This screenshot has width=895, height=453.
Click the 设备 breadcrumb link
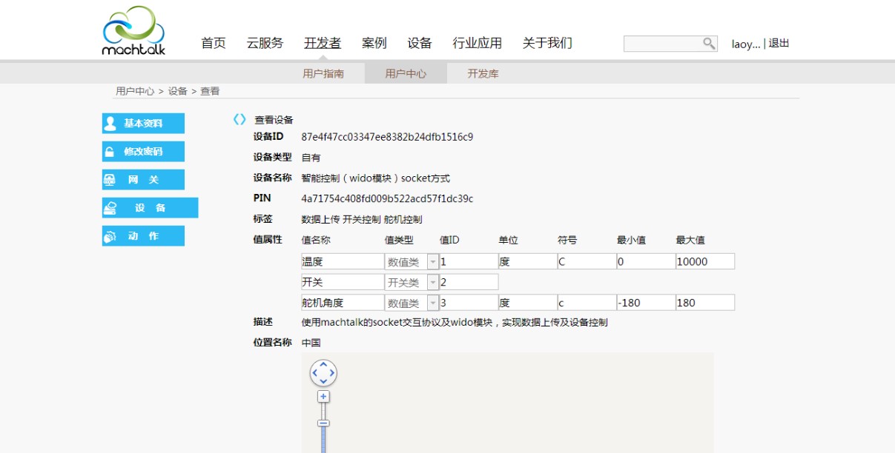pyautogui.click(x=178, y=91)
